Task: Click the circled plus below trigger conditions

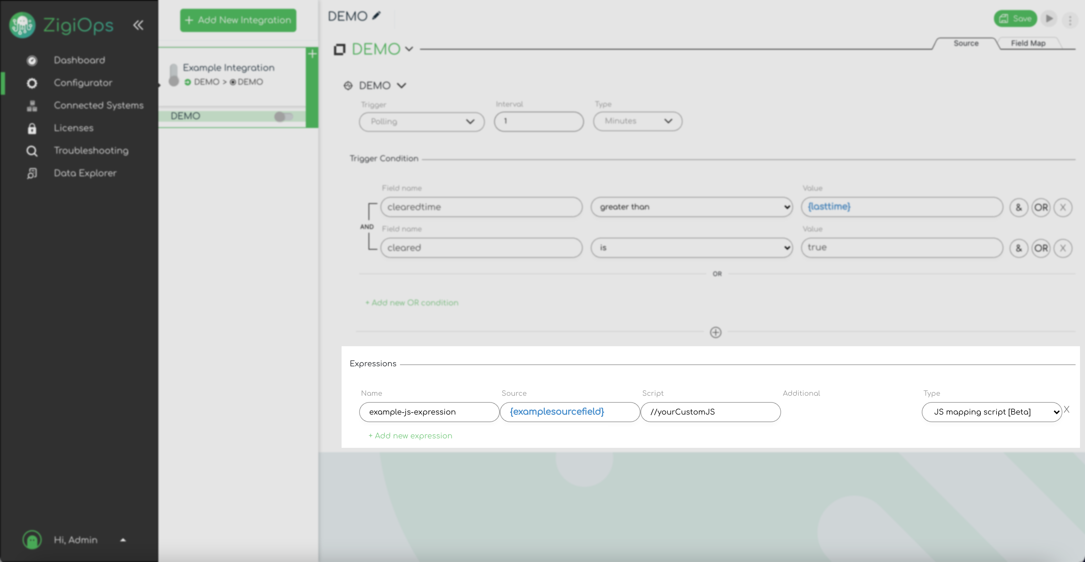Action: (715, 332)
